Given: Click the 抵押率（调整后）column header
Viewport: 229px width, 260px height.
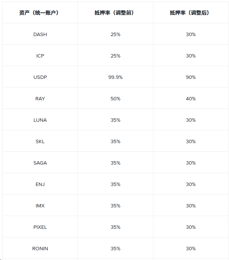Looking at the screenshot, I should pyautogui.click(x=191, y=13).
